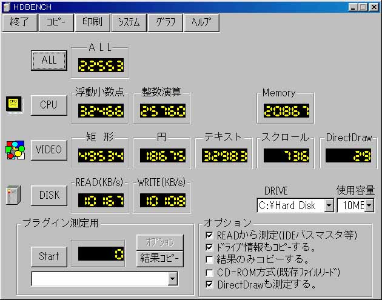The width and height of the screenshot is (382, 300).
Task: Click the hard disk tower icon
Action: point(11,195)
